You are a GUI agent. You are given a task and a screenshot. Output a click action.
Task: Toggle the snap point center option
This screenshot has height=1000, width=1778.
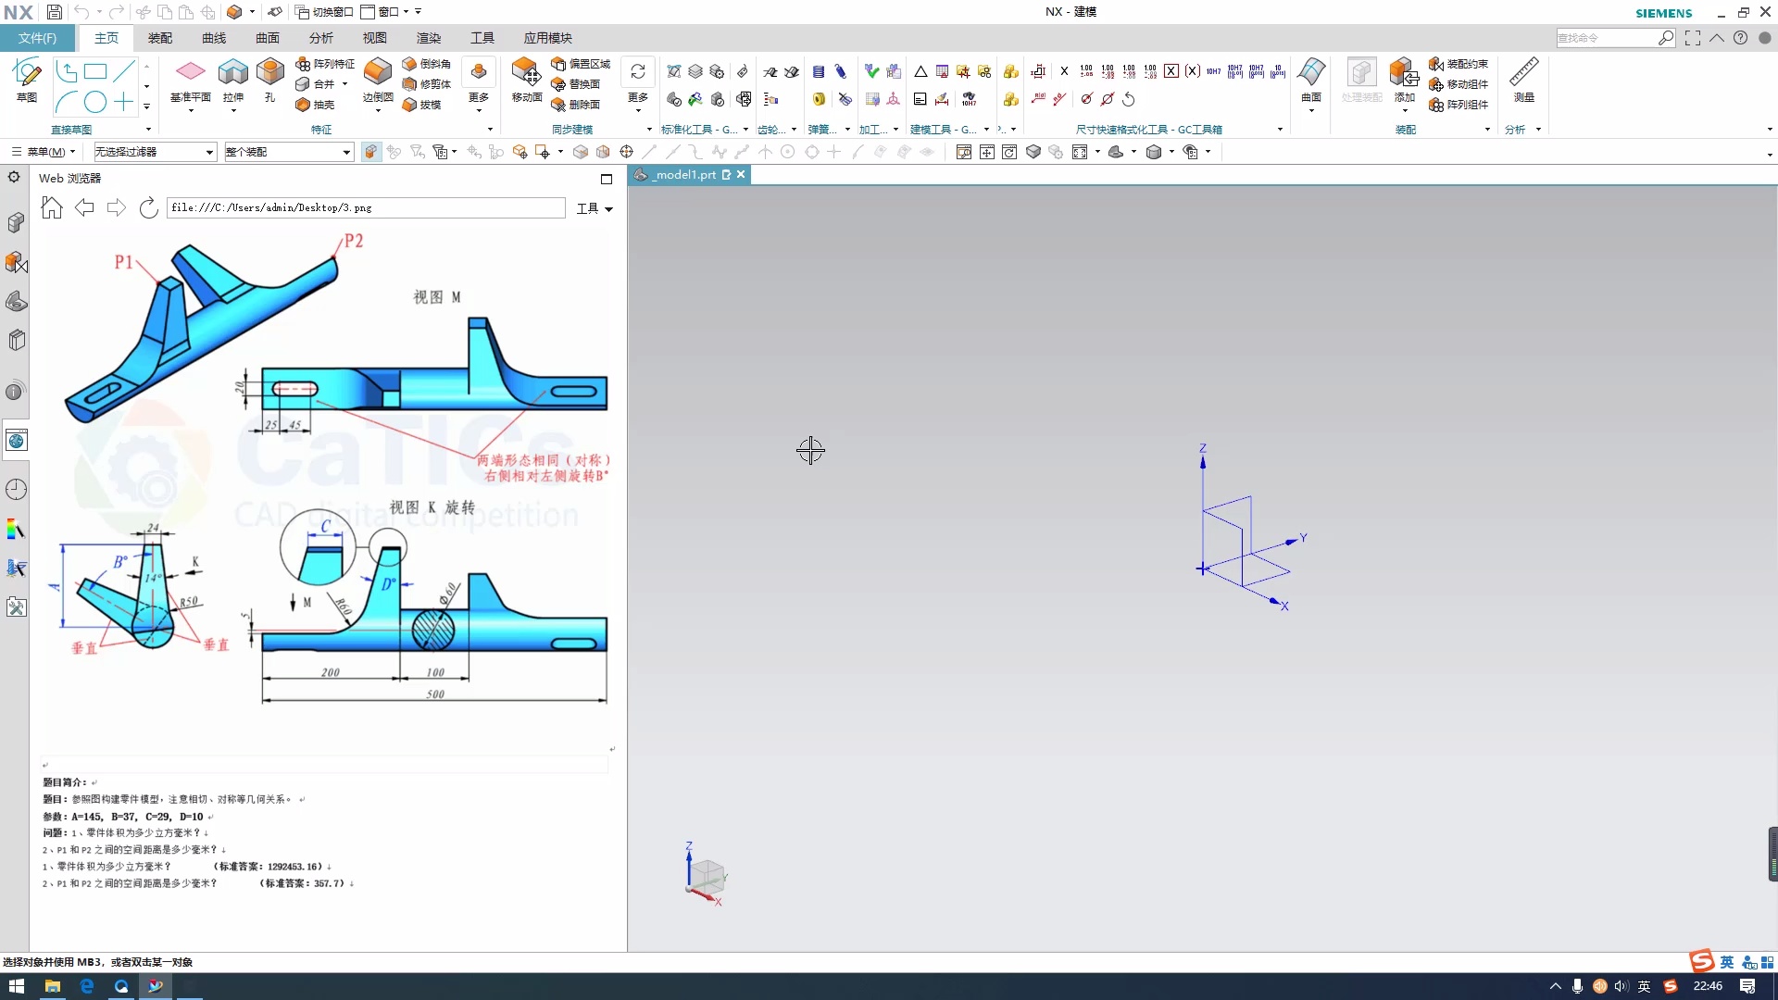coord(787,152)
